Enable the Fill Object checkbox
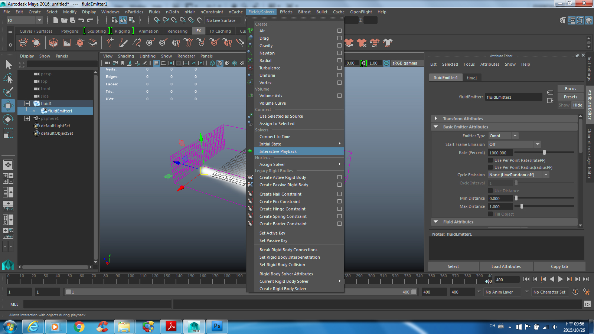The height and width of the screenshot is (334, 594). [x=491, y=214]
